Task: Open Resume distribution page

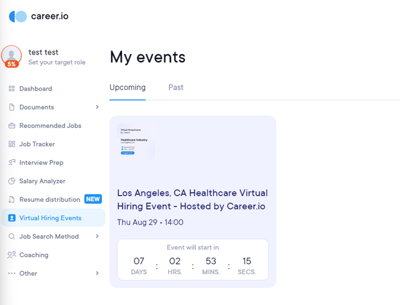Action: point(50,200)
